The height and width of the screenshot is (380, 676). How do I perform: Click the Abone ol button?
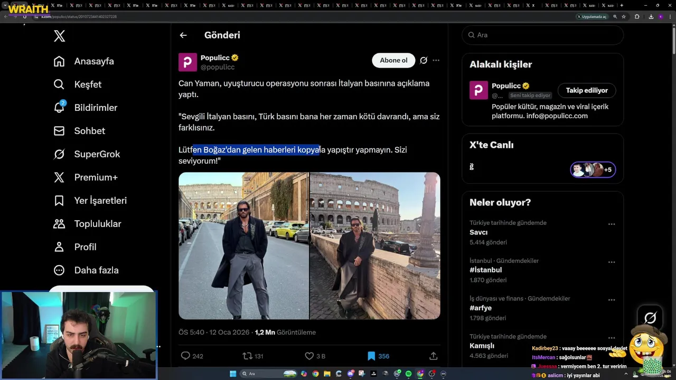[x=393, y=60]
